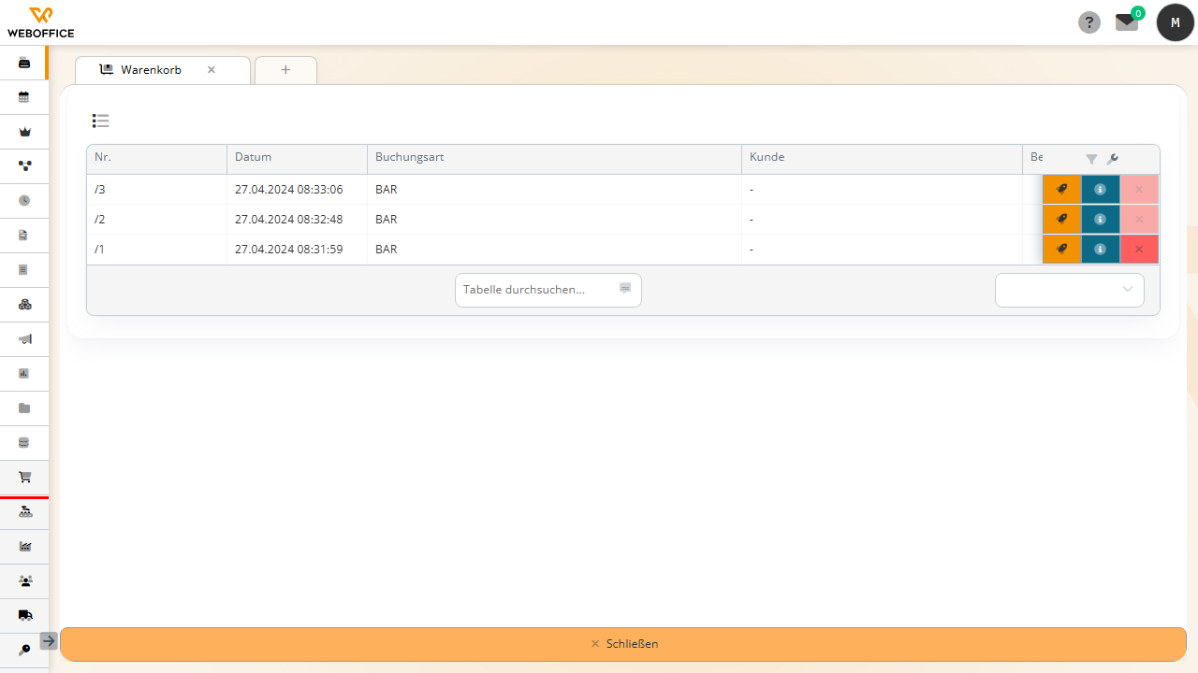Image resolution: width=1198 pixels, height=673 pixels.
Task: Click date 27.04.2024 08:33:06
Action: click(x=288, y=190)
